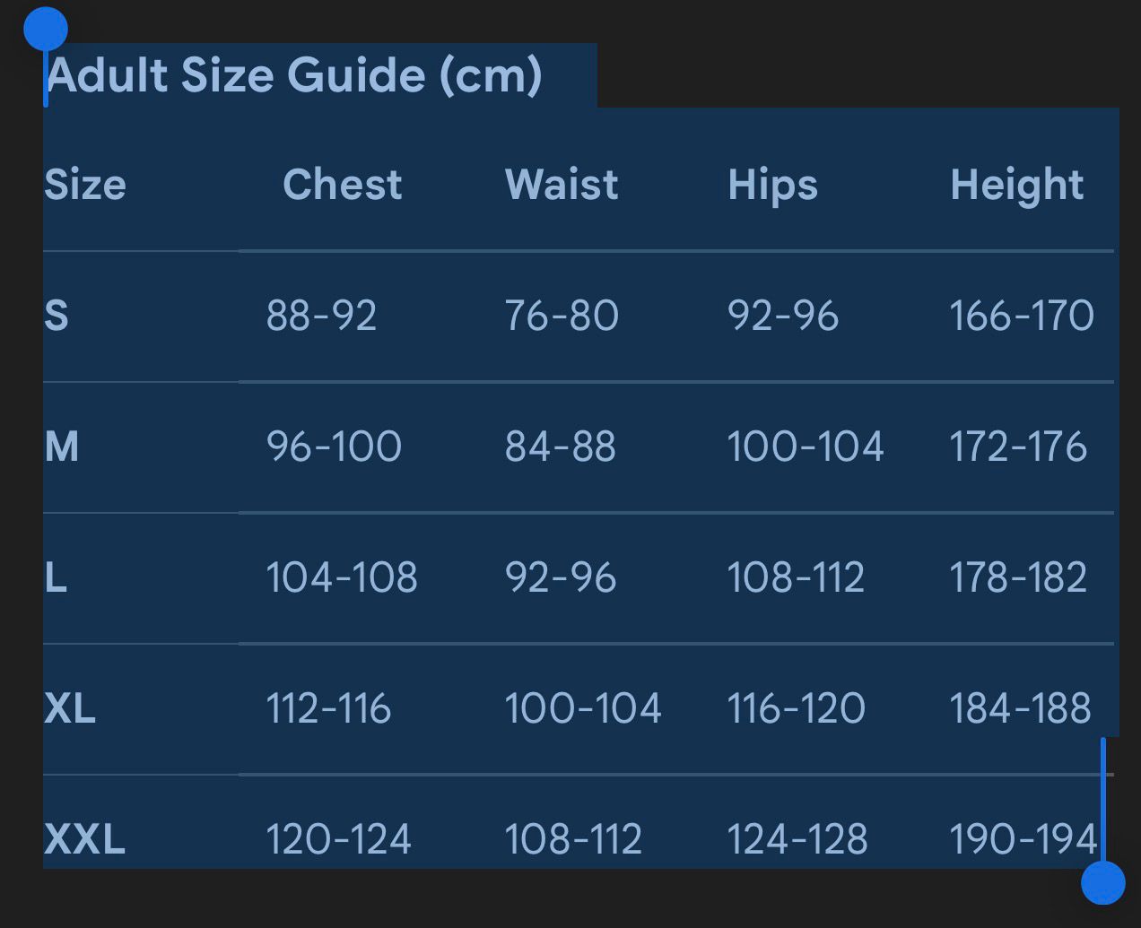The width and height of the screenshot is (1141, 928).
Task: Select the M size row label
Action: pos(62,447)
